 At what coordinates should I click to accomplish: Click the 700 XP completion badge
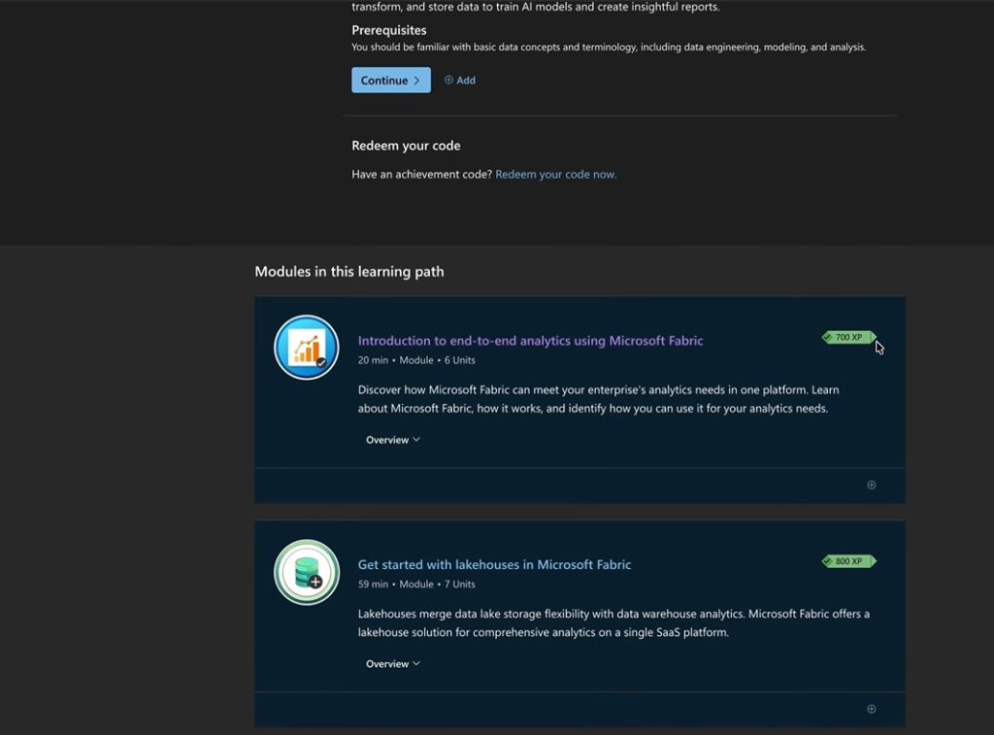coord(848,338)
